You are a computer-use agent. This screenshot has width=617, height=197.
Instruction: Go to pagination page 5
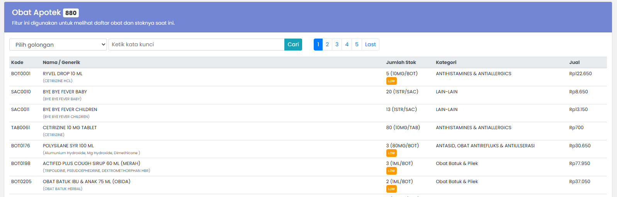click(357, 45)
